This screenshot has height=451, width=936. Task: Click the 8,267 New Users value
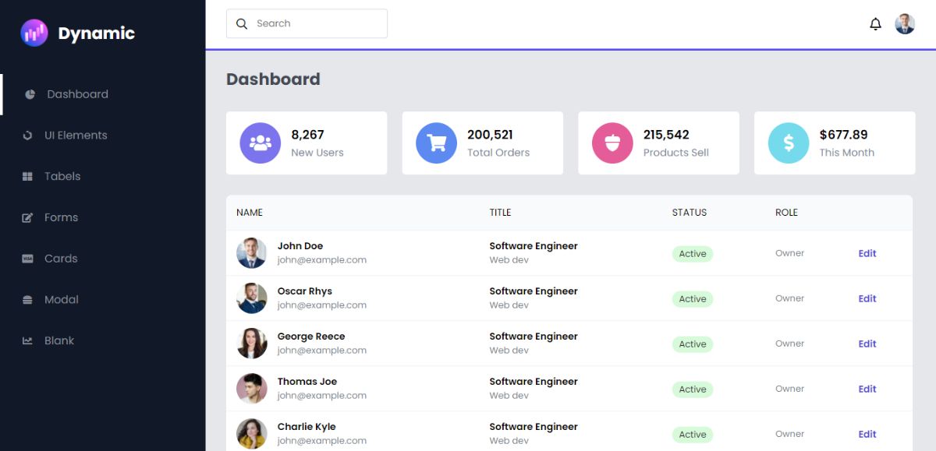coord(307,135)
